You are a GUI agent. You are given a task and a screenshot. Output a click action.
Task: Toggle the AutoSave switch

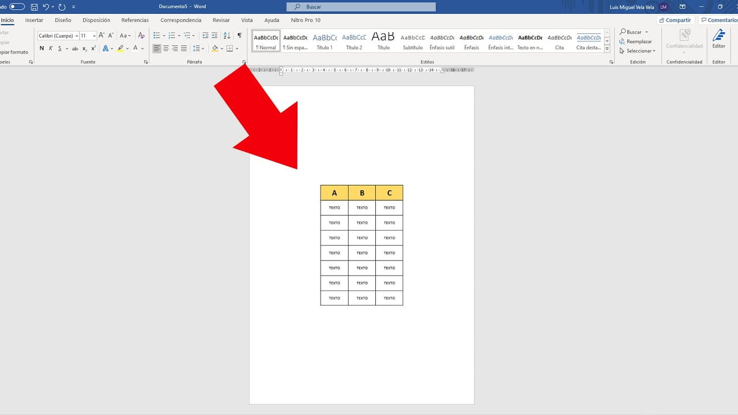(17, 7)
